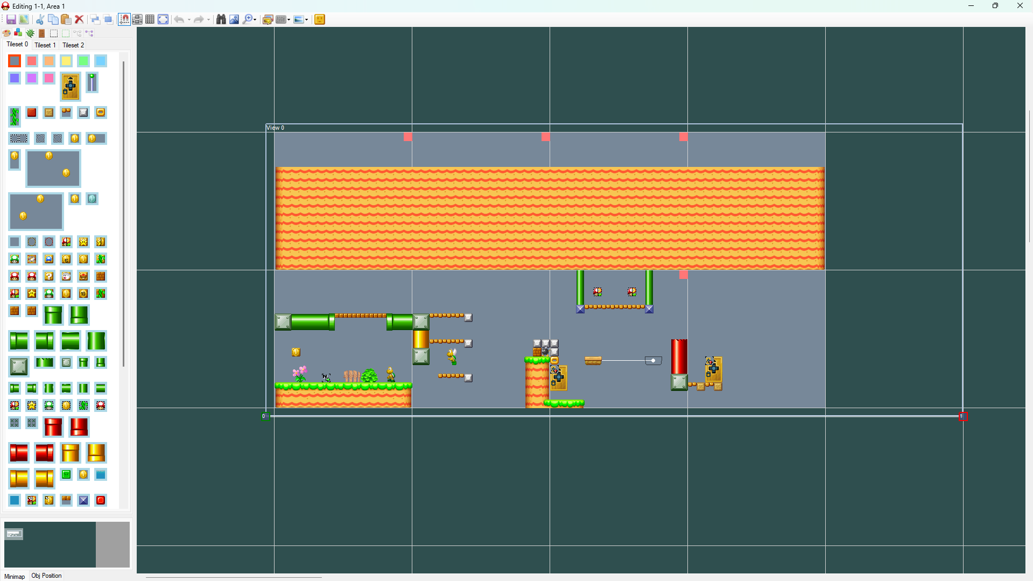This screenshot has width=1033, height=581.
Task: Select the climbing vine object in palette
Action: click(15, 116)
